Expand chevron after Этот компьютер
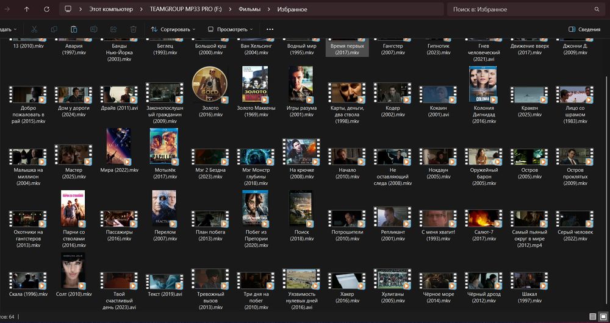 tap(142, 9)
